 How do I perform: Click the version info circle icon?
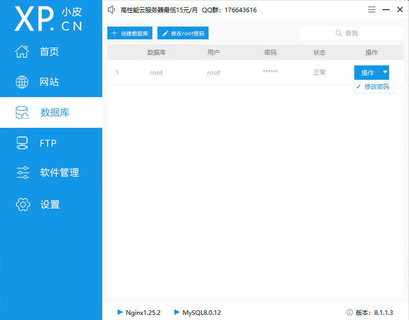350,312
